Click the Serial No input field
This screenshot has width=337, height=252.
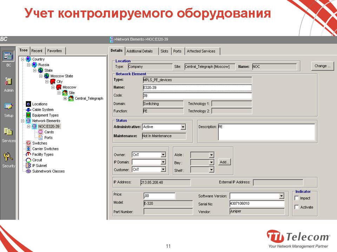[x=257, y=204]
